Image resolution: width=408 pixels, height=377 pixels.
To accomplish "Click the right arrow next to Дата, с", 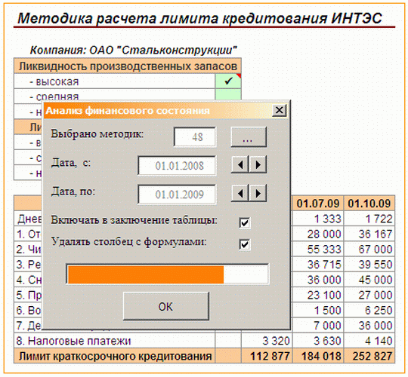I will click(258, 164).
